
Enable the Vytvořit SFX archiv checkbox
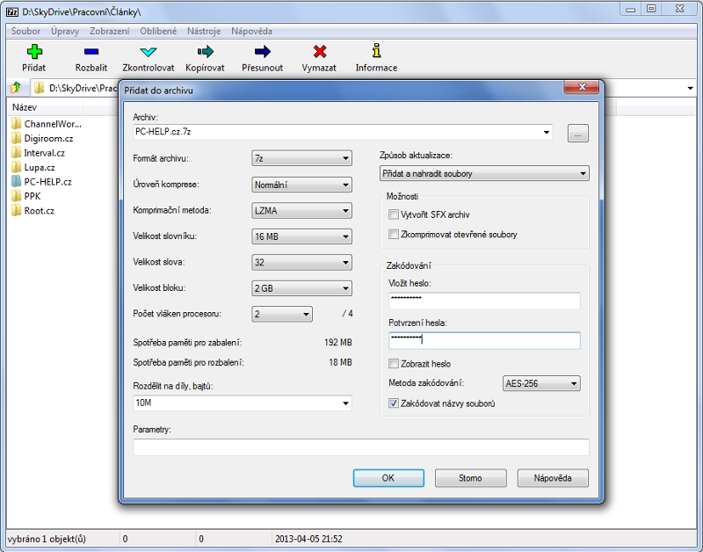coord(394,214)
